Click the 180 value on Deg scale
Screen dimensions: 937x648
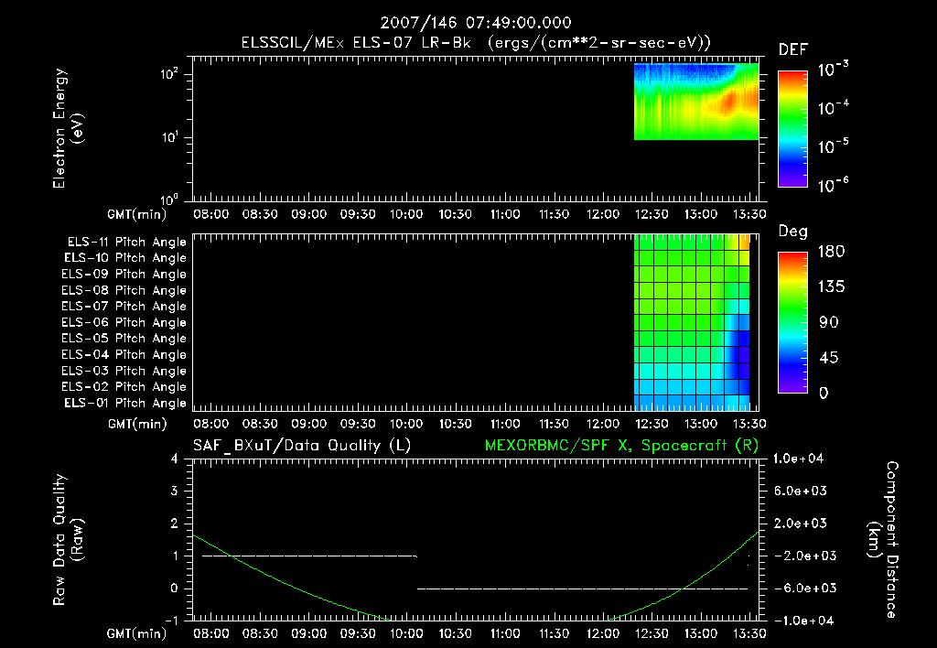(831, 252)
